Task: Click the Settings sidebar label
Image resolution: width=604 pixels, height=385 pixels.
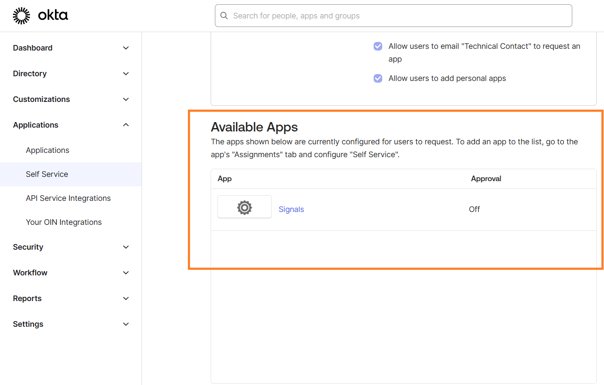Action: click(x=28, y=324)
